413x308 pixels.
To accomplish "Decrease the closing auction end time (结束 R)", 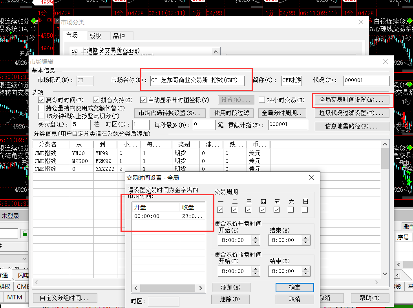I will [x=306, y=273].
